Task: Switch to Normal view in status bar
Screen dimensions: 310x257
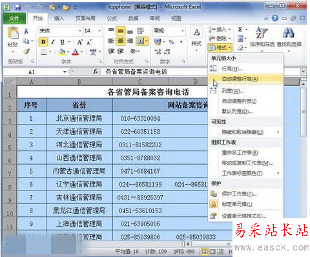Action: point(205,251)
